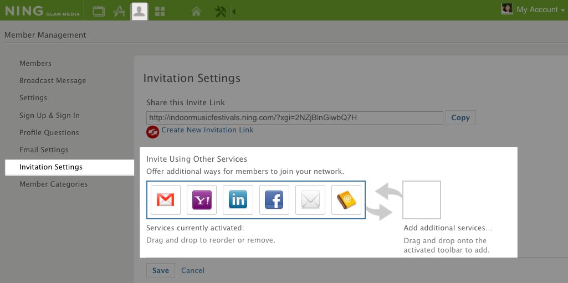The image size is (568, 283).
Task: Click the Invite Using Other Services heading
Action: point(197,159)
